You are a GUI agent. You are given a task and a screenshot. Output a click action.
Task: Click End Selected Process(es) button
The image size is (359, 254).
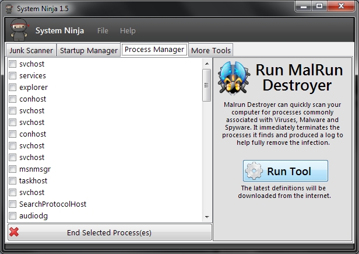click(x=110, y=232)
